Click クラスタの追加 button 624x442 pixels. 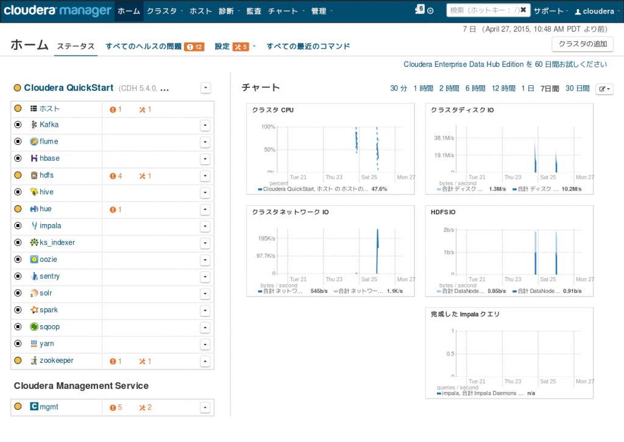583,44
